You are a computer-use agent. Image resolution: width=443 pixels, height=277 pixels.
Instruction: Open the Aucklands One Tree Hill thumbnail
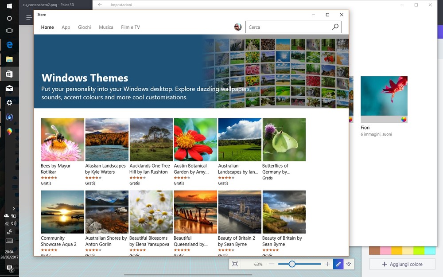[x=151, y=140]
